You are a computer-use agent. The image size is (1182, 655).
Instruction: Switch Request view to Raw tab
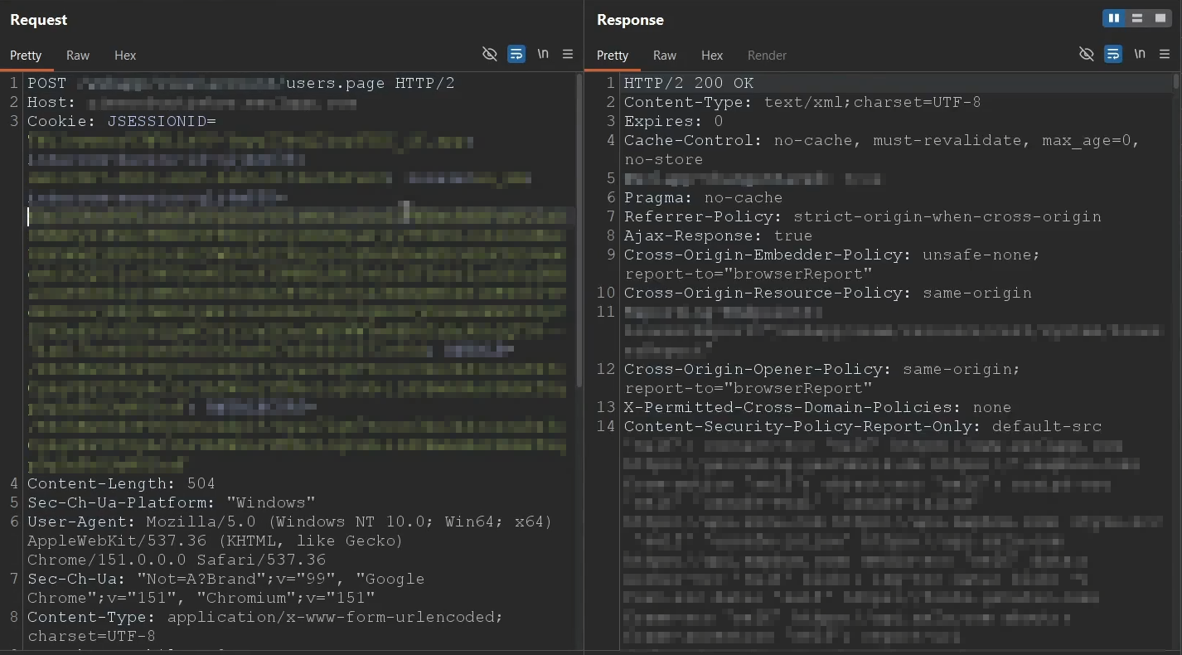(78, 55)
